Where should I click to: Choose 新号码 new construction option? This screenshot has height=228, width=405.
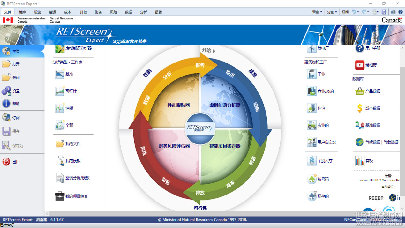[318, 180]
